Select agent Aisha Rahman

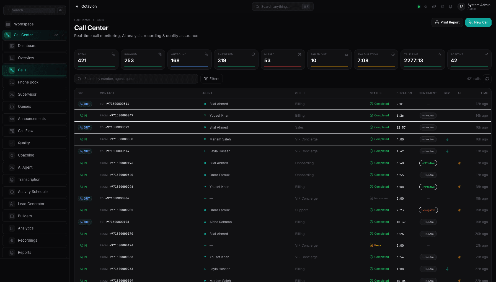tap(221, 222)
